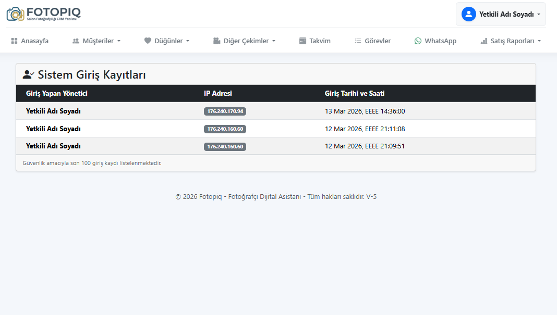Click the Satış Raporları bar chart icon

(x=483, y=41)
